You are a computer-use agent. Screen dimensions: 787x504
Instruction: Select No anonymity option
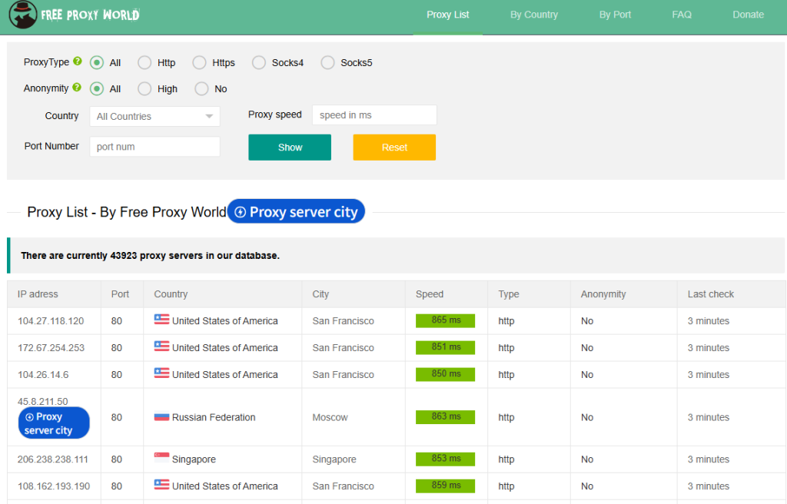point(202,89)
